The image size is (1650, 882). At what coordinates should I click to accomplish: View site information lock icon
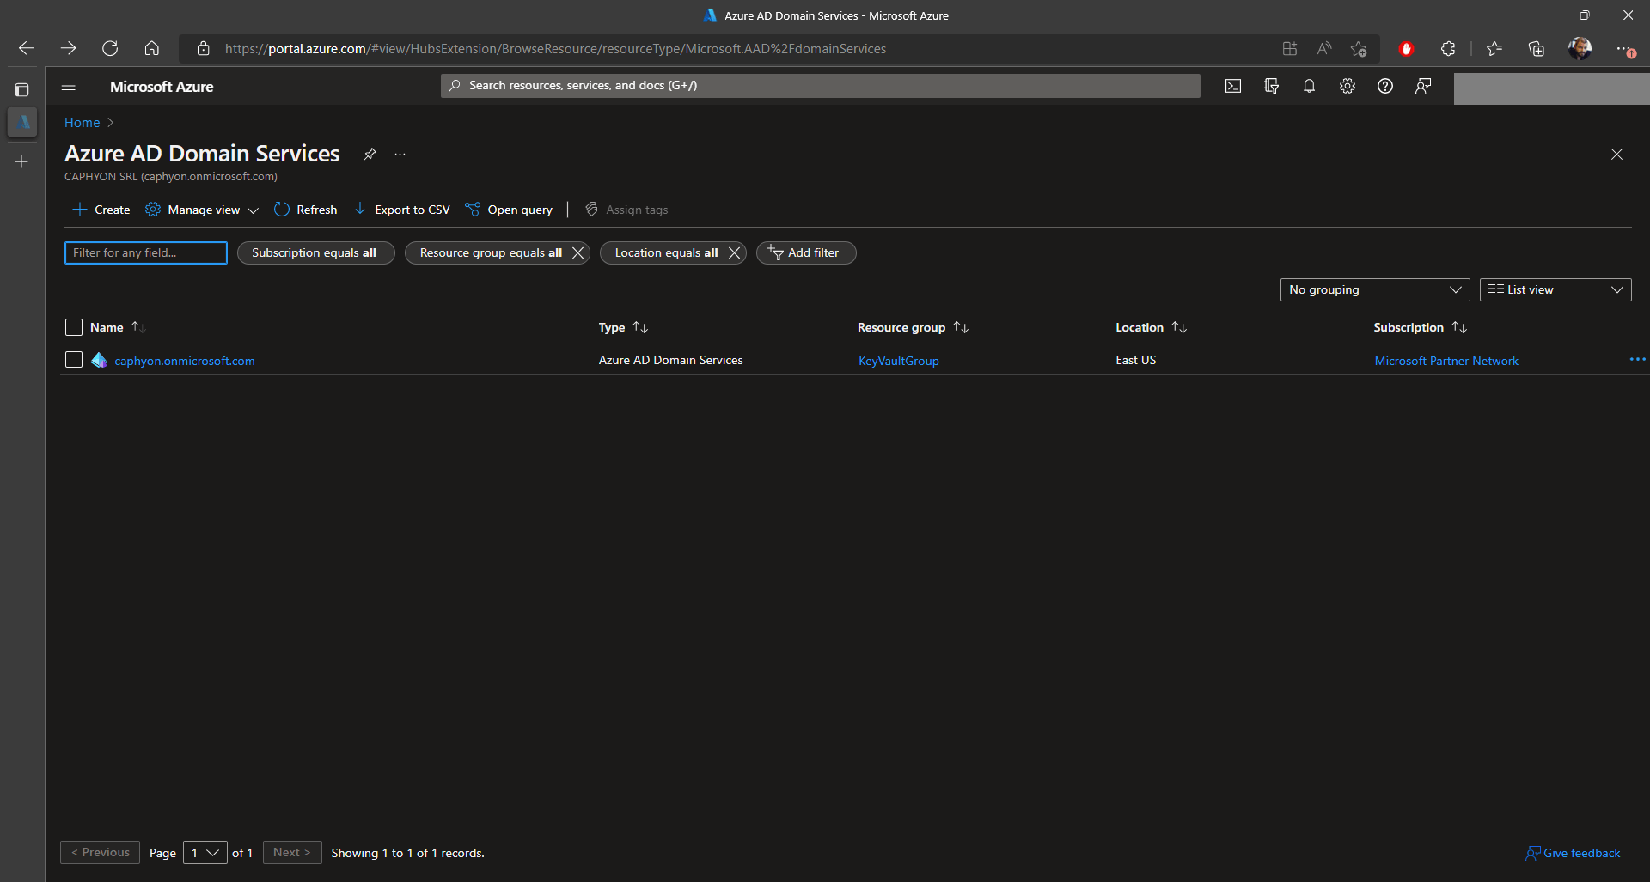click(x=204, y=49)
